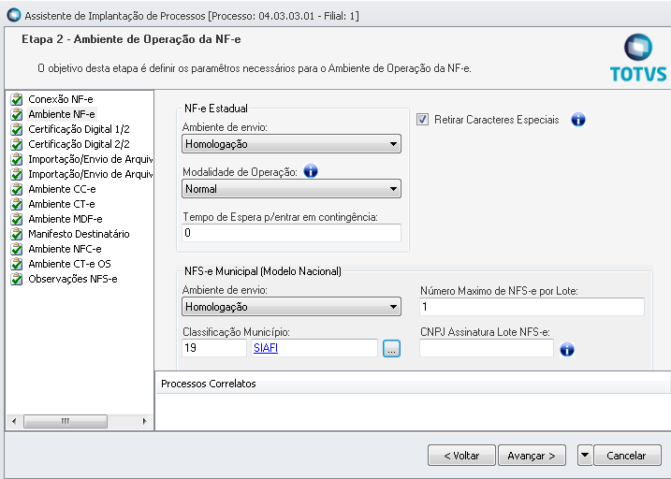Select Conexão NF-e step
The width and height of the screenshot is (671, 479).
tap(60, 99)
